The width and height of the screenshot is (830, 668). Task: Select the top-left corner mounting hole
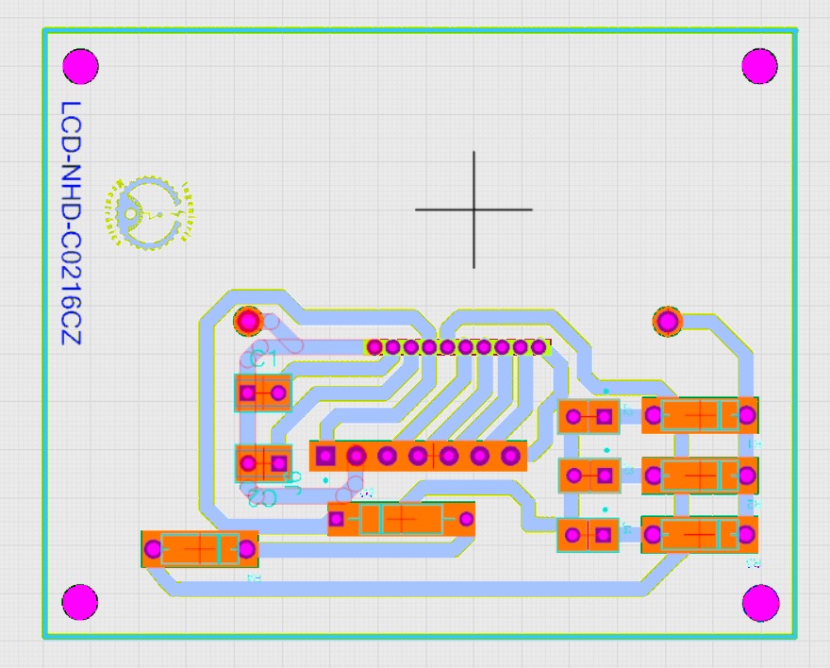tap(80, 67)
